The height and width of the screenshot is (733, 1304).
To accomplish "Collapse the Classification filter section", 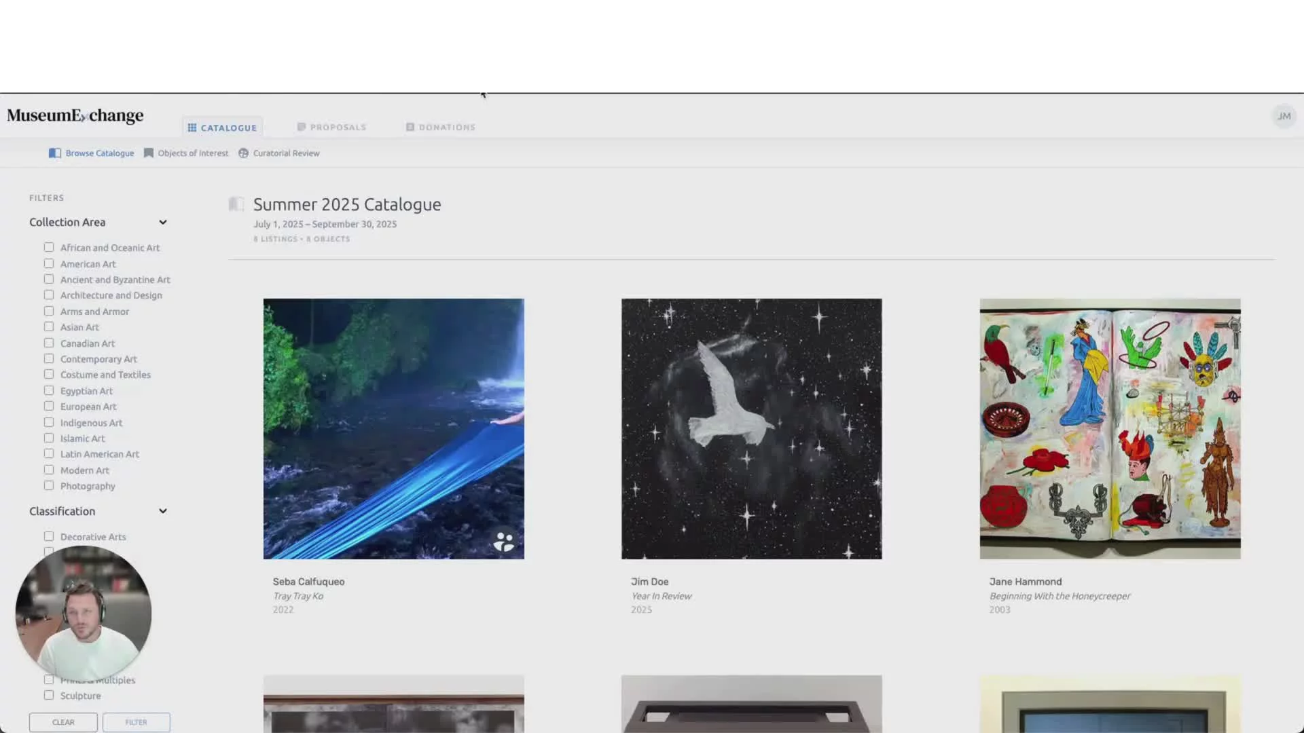I will pyautogui.click(x=163, y=512).
